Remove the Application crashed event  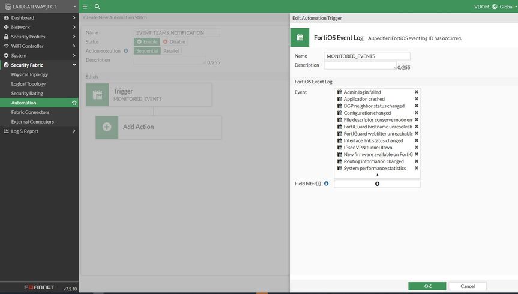point(417,99)
